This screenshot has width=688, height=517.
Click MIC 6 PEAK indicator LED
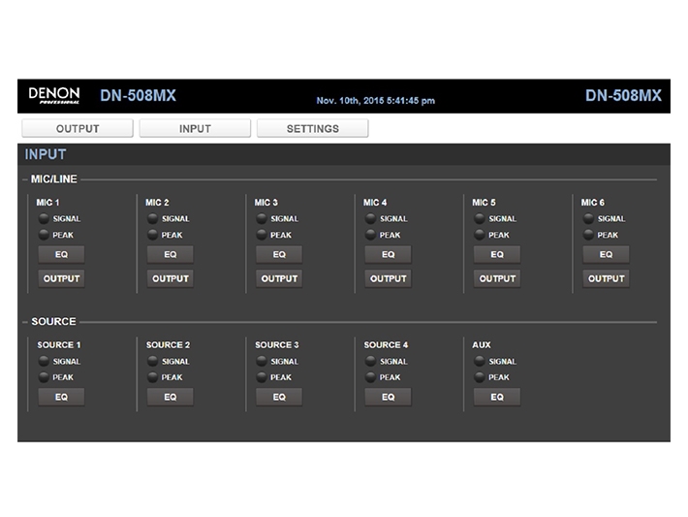tap(588, 235)
